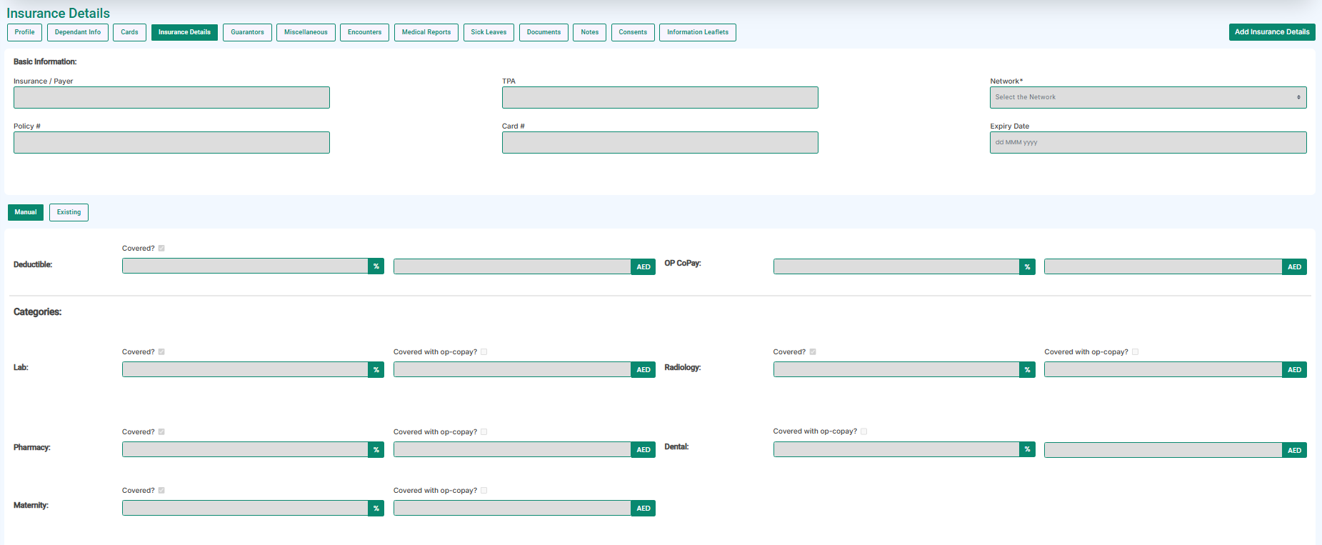Screen dimensions: 1322x545
Task: Toggle Lab covered with op-copay checkbox
Action: [x=484, y=352]
